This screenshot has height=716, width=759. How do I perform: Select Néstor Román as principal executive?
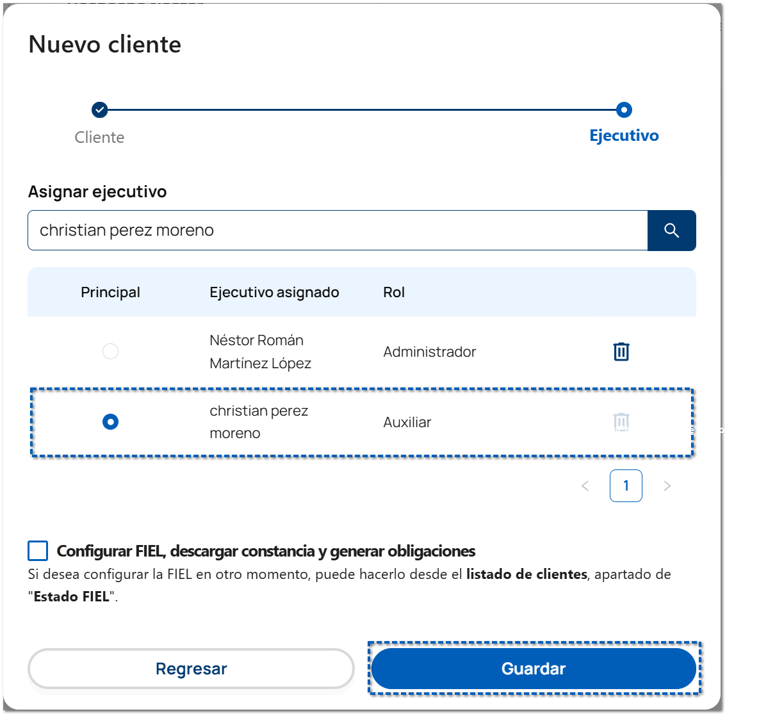pos(110,352)
